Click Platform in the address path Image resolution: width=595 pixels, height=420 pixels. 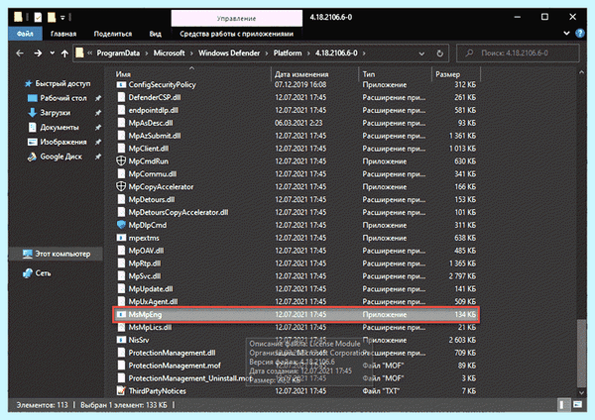pos(288,53)
